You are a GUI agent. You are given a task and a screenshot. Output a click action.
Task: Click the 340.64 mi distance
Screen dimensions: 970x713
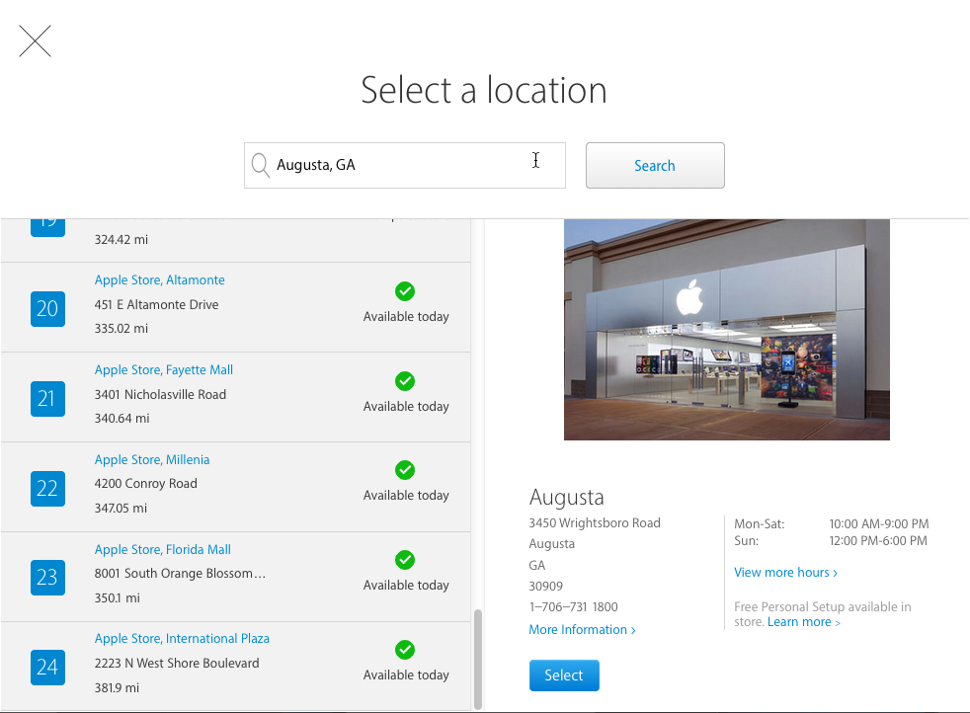[121, 419]
